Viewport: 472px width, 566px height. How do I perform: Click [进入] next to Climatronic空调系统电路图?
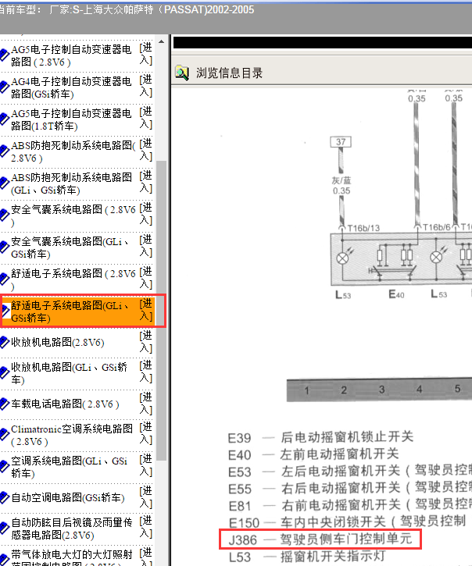pos(146,434)
